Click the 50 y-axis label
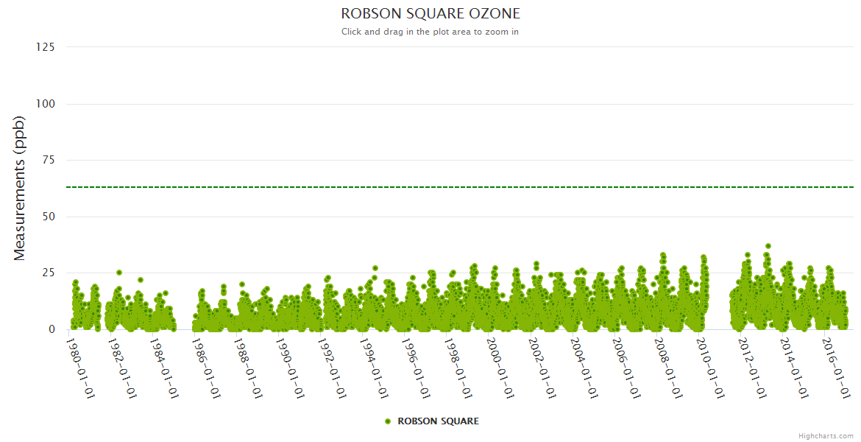 pos(48,217)
